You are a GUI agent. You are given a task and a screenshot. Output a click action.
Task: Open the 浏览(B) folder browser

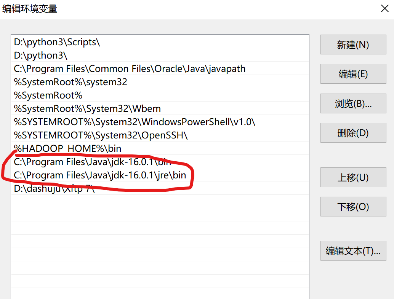click(x=353, y=103)
